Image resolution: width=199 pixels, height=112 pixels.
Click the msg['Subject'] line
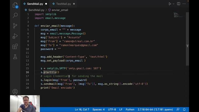[61, 37]
